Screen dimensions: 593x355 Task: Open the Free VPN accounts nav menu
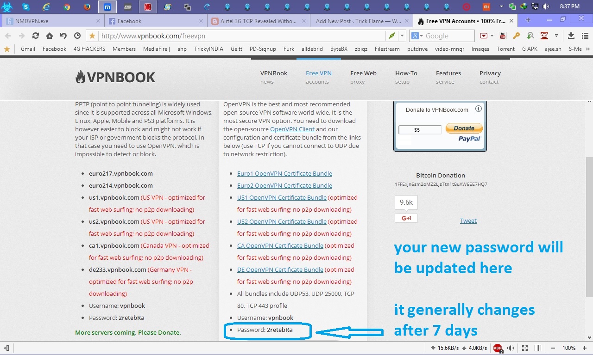pos(318,77)
